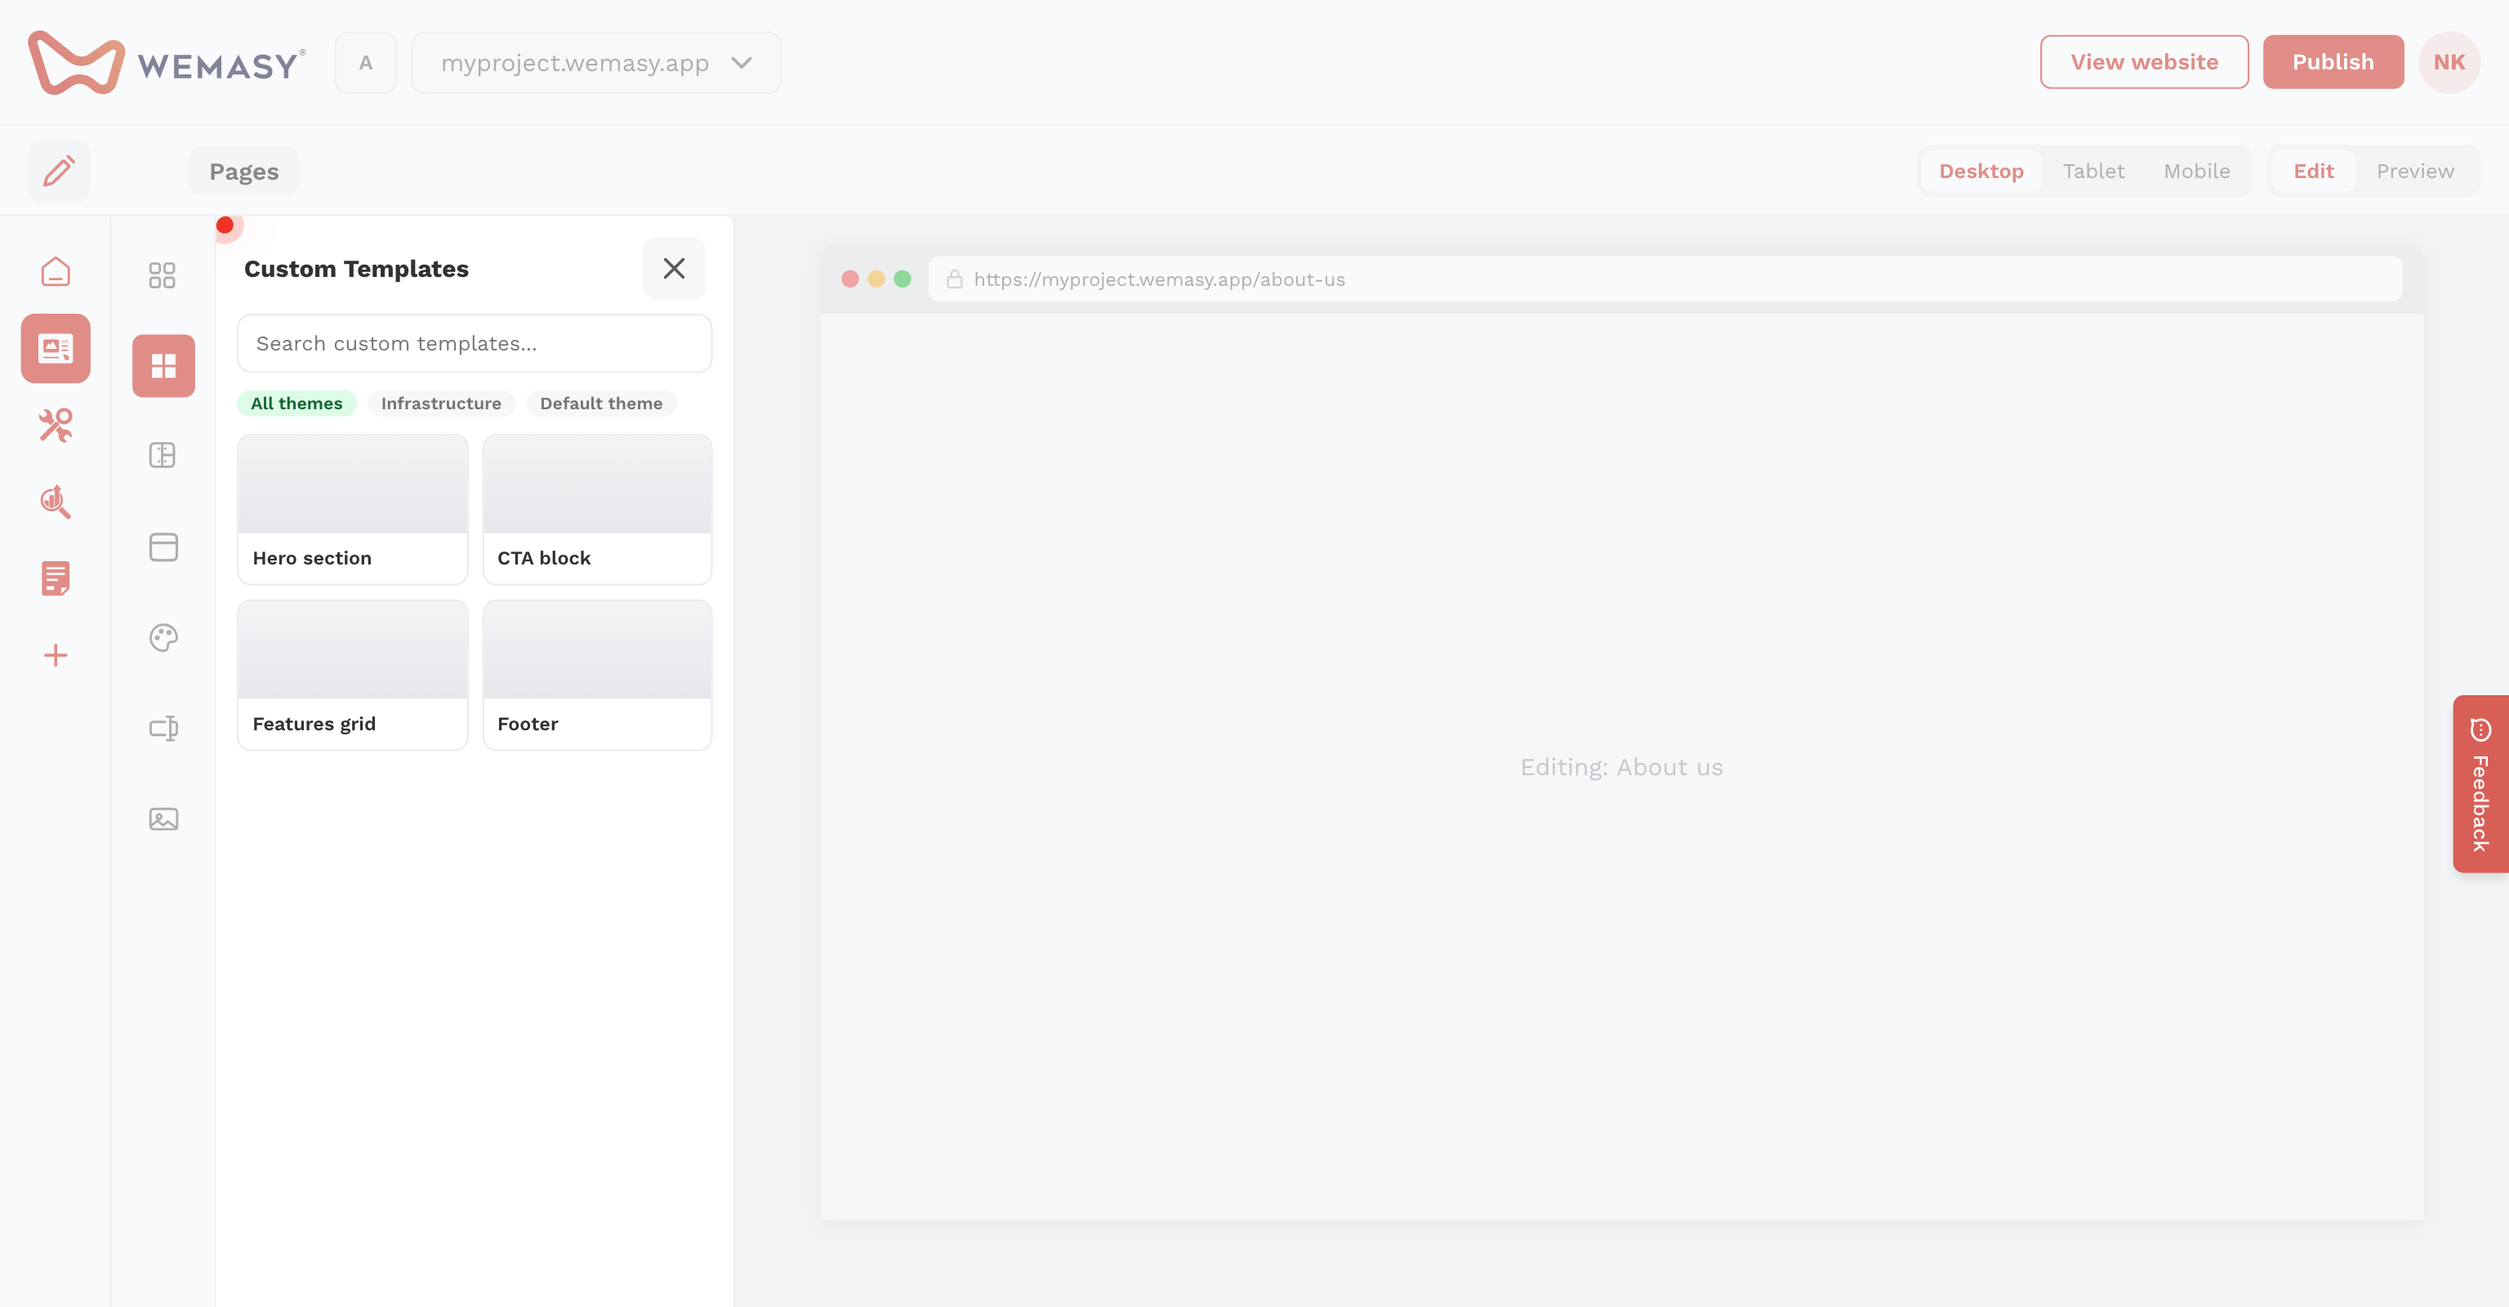
Task: Close the Custom Templates panel
Action: coord(674,269)
